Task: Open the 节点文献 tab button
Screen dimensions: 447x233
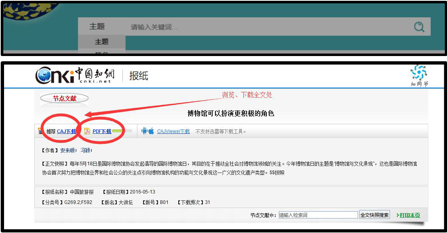Action: [64, 98]
